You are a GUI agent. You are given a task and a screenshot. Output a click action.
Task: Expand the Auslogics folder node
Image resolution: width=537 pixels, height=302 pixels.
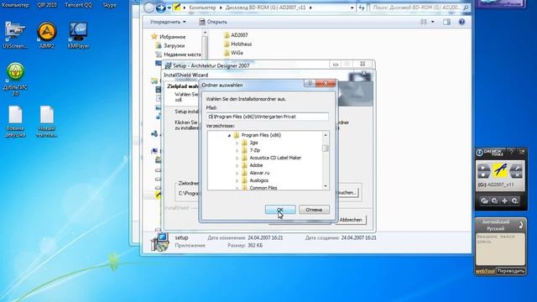pyautogui.click(x=237, y=180)
